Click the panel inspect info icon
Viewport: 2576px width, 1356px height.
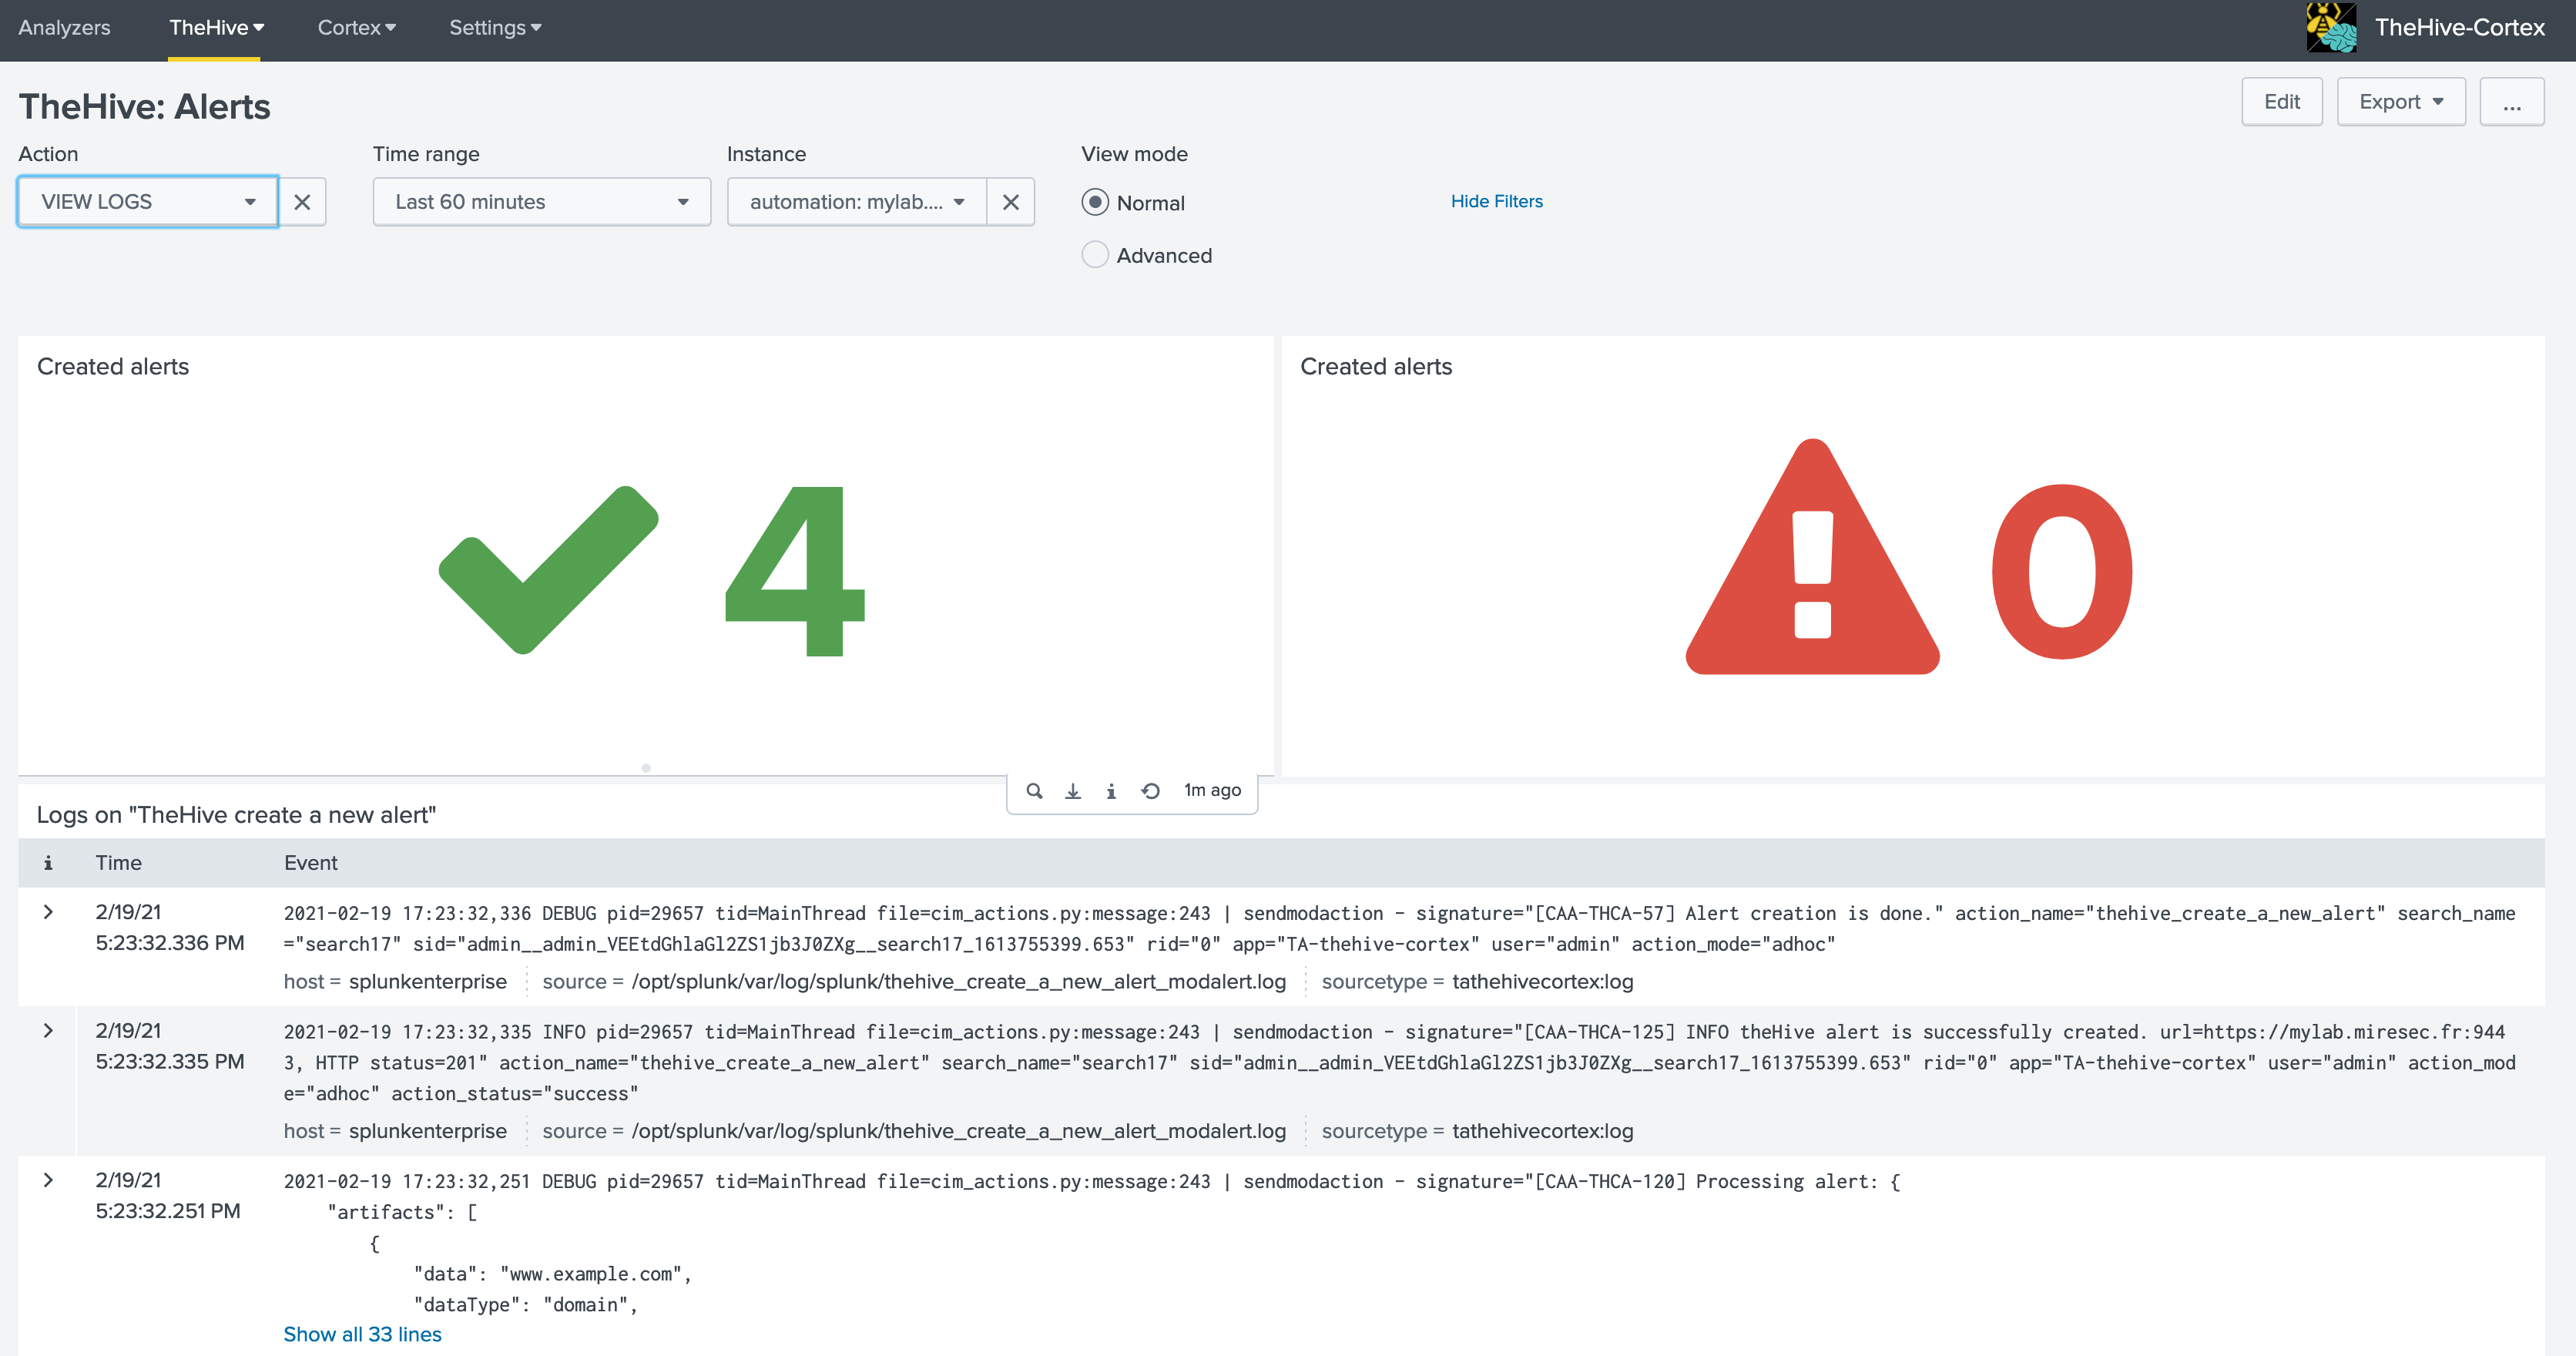pyautogui.click(x=1111, y=791)
